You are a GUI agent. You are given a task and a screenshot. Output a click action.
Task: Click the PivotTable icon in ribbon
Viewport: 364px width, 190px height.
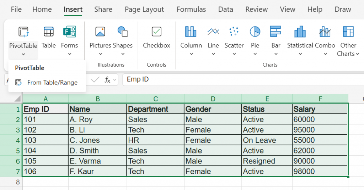[23, 32]
